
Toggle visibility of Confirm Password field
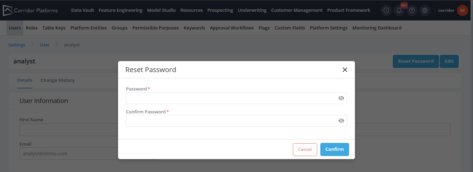[341, 121]
